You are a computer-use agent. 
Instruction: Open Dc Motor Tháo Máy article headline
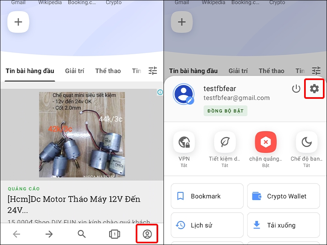click(74, 205)
